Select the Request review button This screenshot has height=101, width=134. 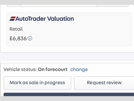(104, 83)
